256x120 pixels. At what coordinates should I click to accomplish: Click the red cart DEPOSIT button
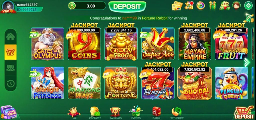[244, 113]
